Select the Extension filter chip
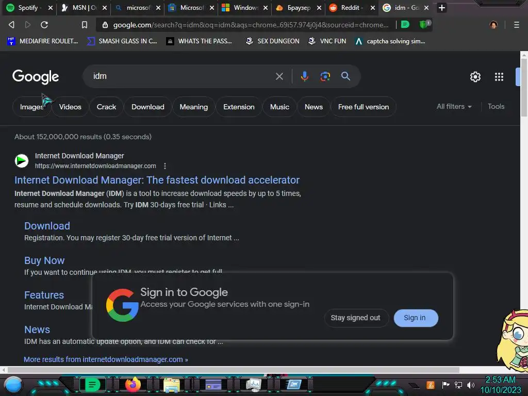 (x=239, y=107)
